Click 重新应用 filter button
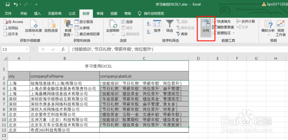Viewport: 288px width, 140px height. coord(185,28)
